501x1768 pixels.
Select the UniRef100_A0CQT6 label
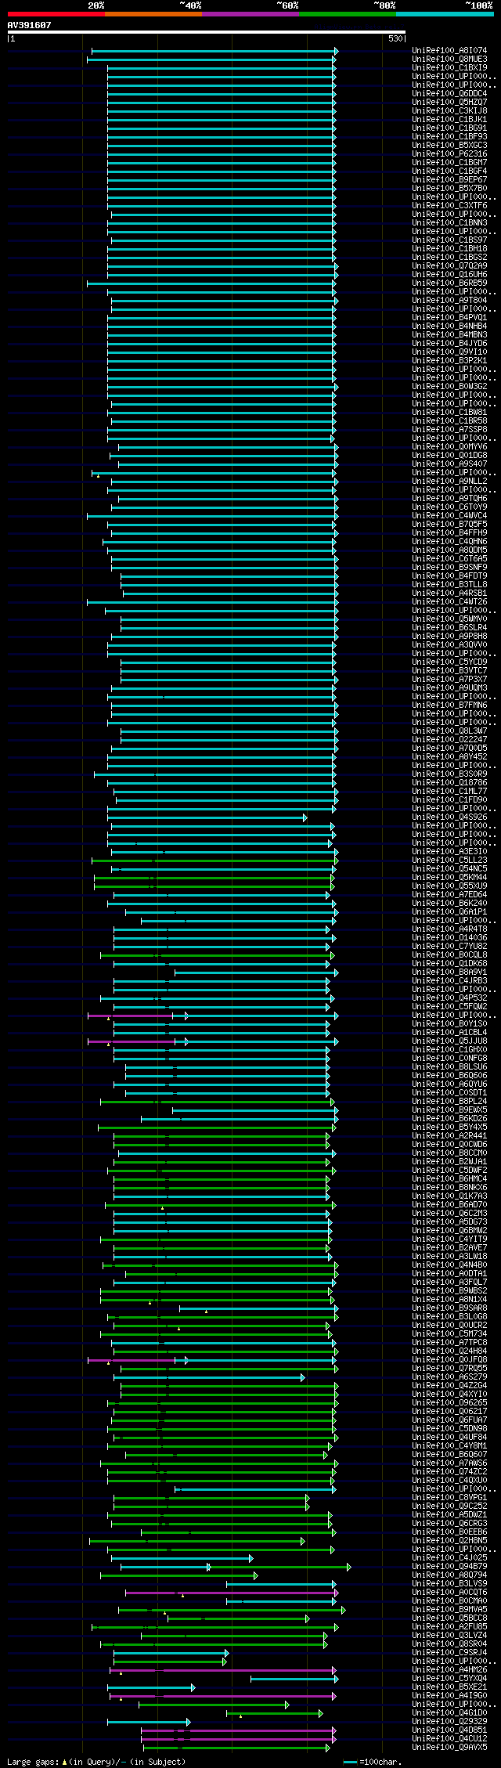pos(449,1592)
